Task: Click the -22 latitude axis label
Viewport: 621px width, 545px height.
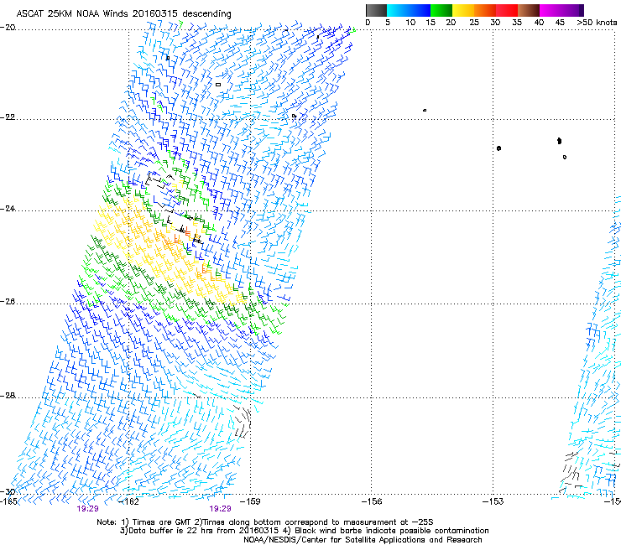Action: click(8, 117)
